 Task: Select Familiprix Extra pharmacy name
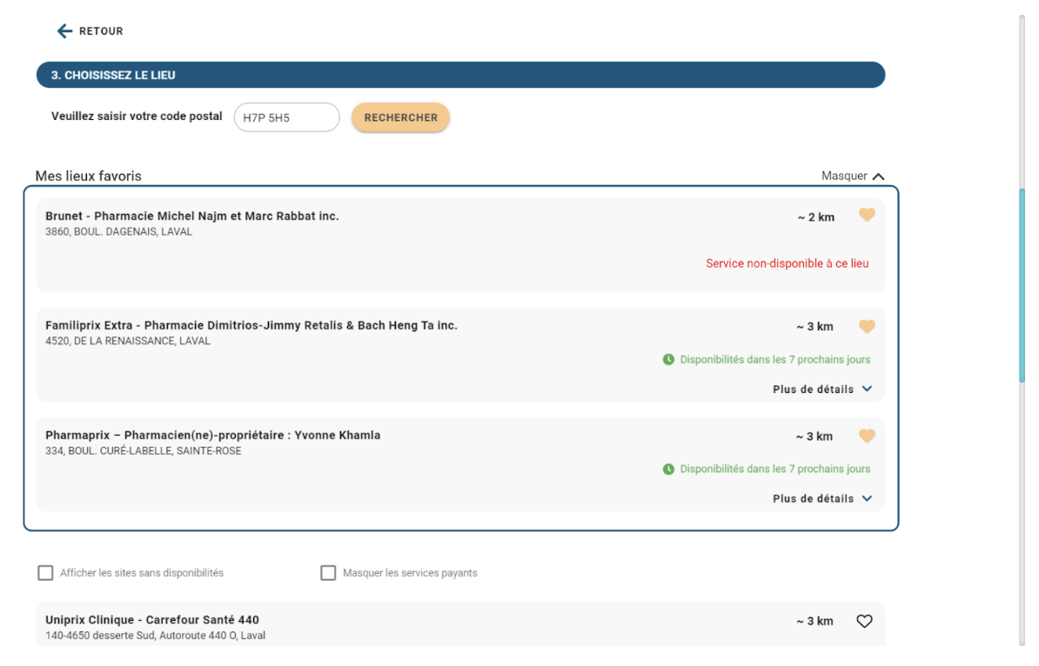pos(251,325)
